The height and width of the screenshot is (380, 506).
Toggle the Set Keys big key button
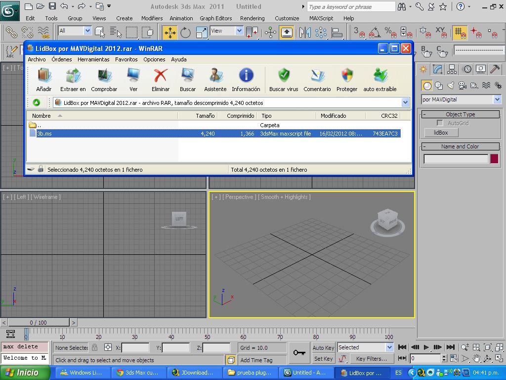tap(299, 353)
